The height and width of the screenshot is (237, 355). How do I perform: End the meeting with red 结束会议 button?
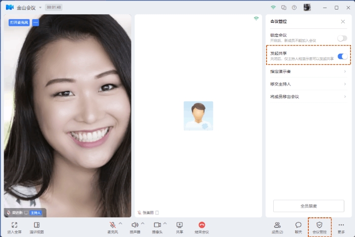[x=202, y=225]
